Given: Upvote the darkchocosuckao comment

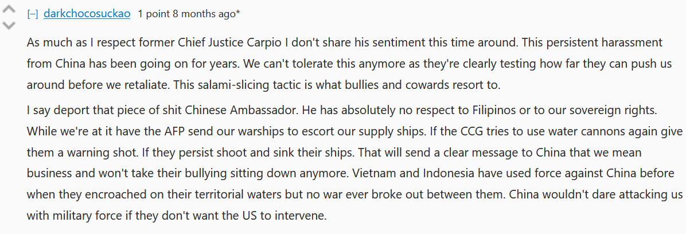Looking at the screenshot, I should click(9, 10).
